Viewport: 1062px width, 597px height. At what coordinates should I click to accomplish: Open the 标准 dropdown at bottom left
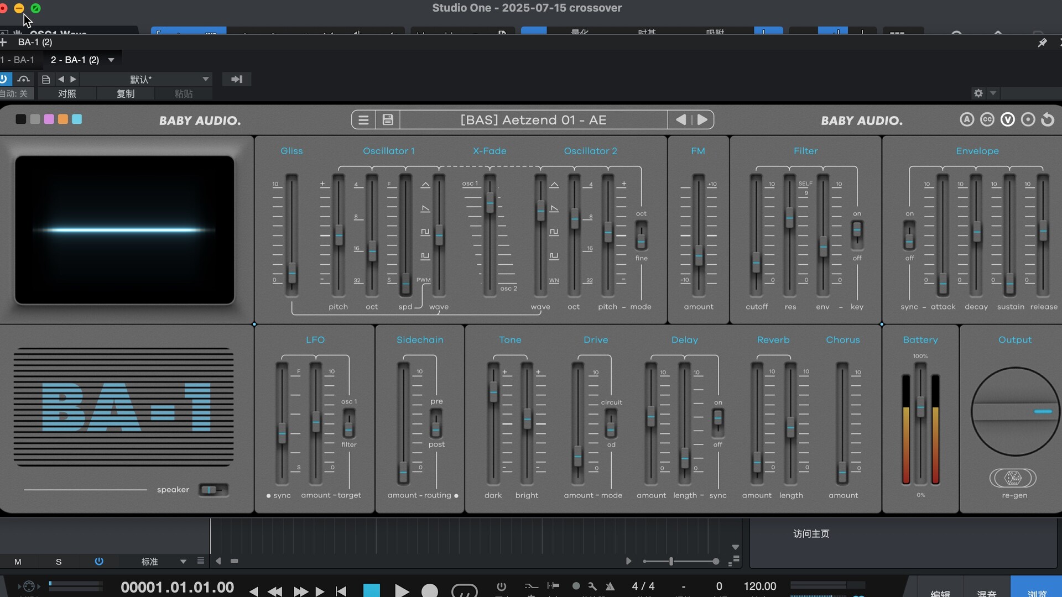[x=163, y=562]
